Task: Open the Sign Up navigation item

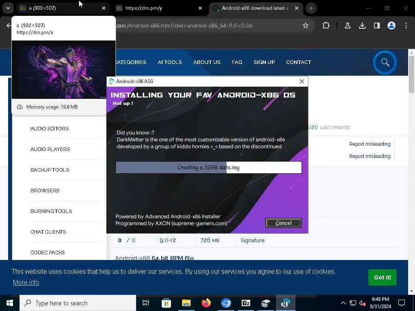Action: [x=264, y=62]
